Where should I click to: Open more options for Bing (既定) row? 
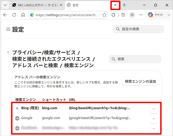[154, 109]
